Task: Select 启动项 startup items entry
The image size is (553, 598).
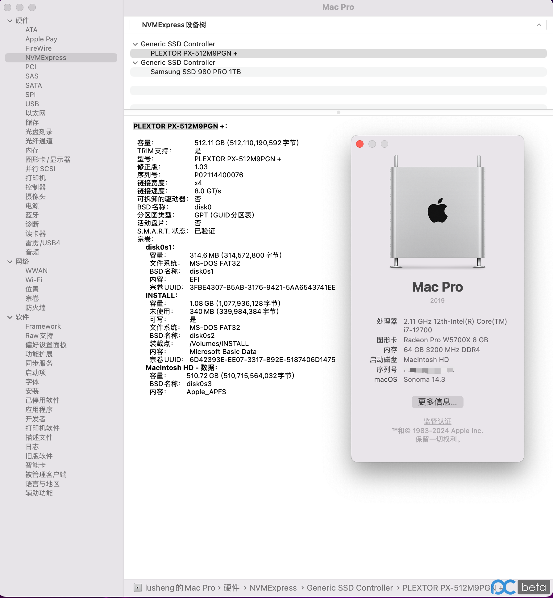Action: point(35,373)
